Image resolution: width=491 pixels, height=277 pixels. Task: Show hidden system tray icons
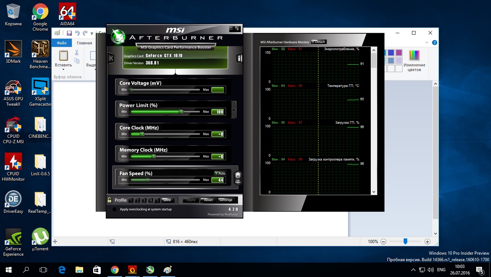point(413,270)
